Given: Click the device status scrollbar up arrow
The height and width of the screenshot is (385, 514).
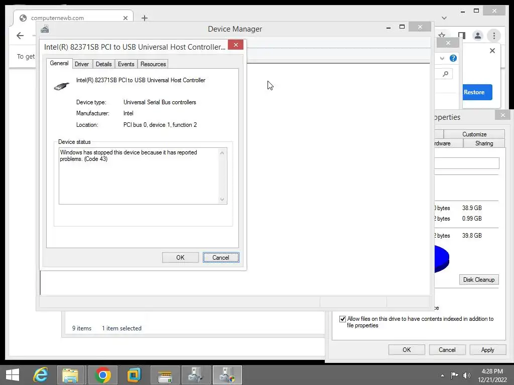Looking at the screenshot, I should [222, 153].
